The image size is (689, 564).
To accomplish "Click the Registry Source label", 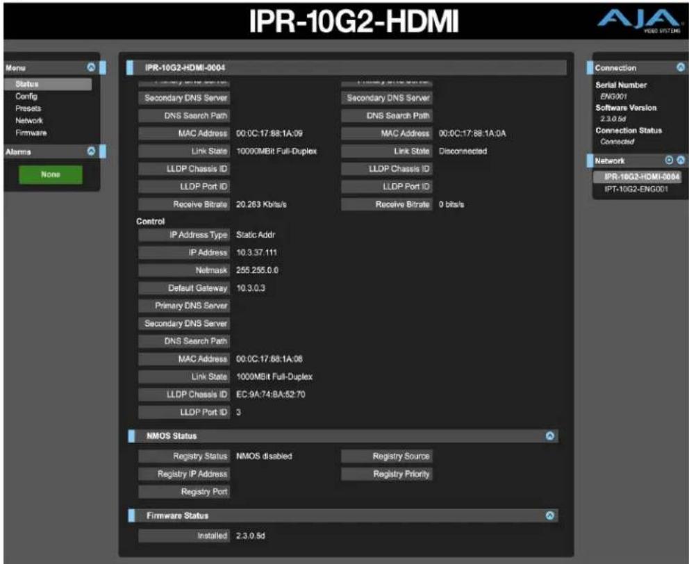I will 387,456.
